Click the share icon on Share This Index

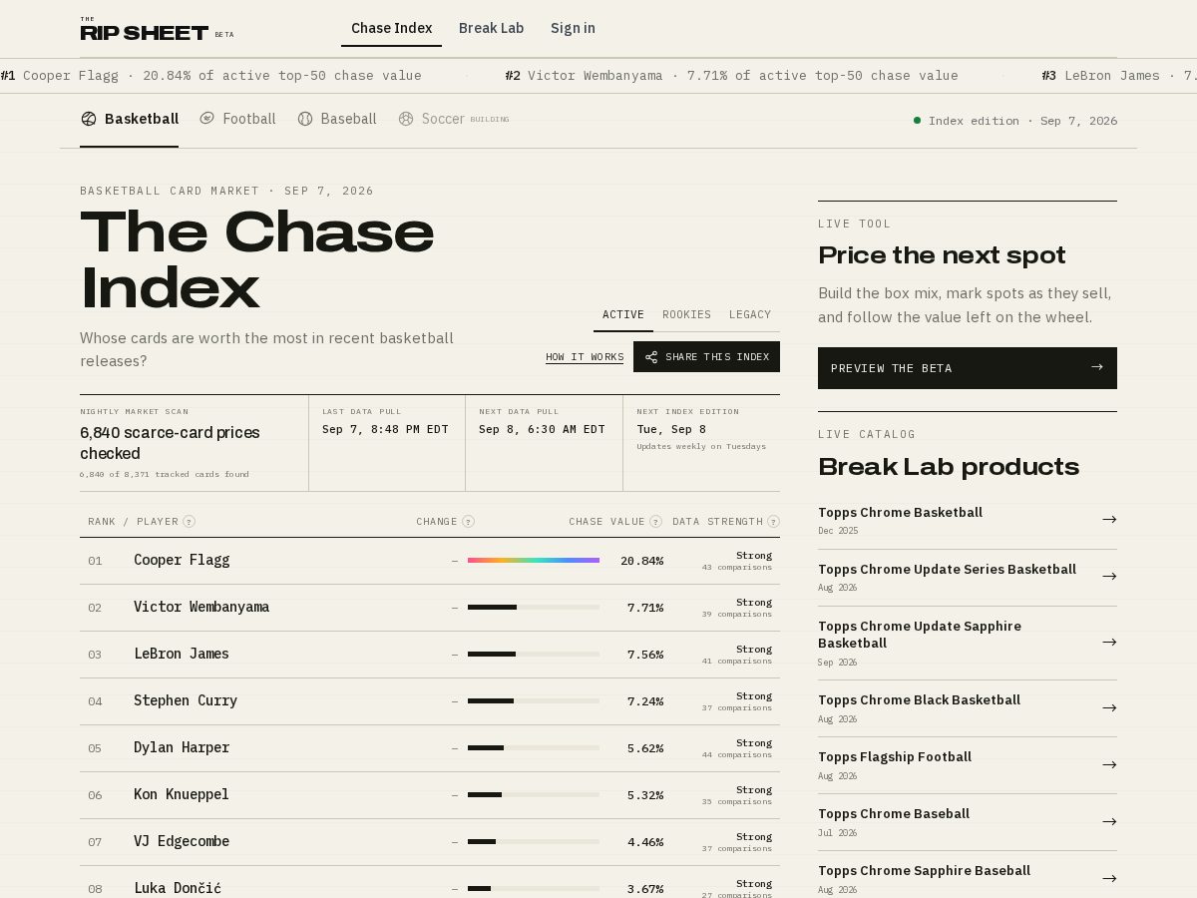tap(651, 357)
